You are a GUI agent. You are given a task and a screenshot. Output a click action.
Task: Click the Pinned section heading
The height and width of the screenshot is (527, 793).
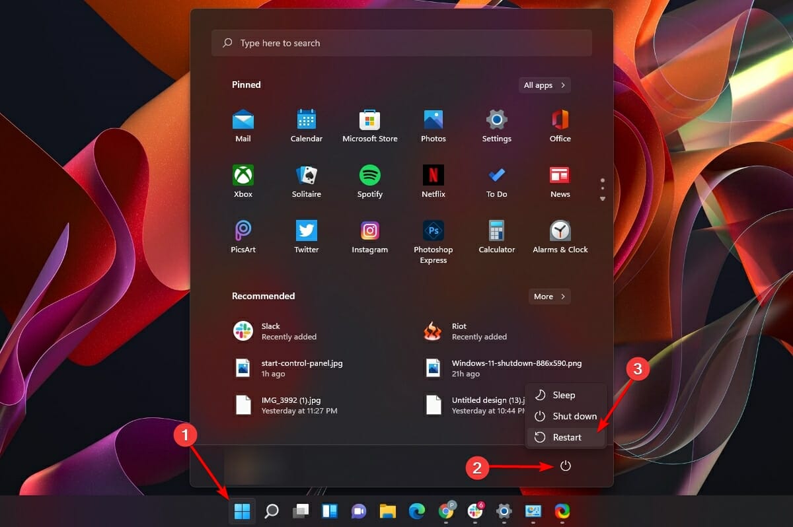coord(246,85)
